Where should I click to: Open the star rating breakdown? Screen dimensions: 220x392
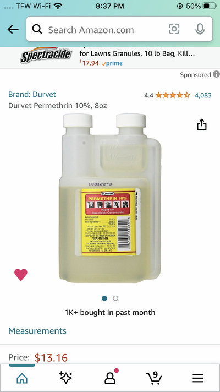173,95
